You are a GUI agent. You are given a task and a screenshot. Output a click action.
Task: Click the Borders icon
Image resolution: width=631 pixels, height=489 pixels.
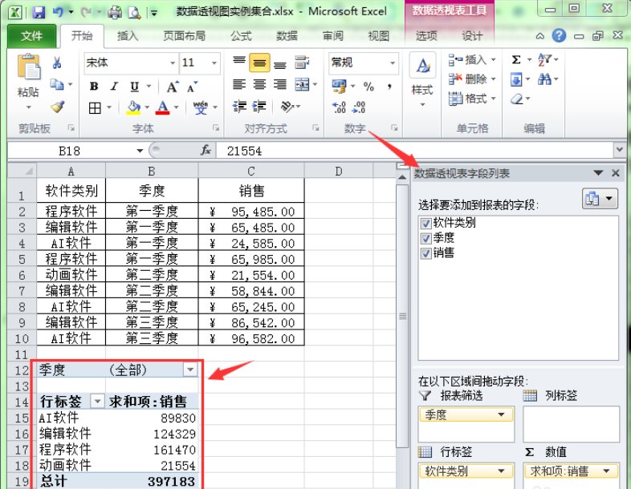95,107
